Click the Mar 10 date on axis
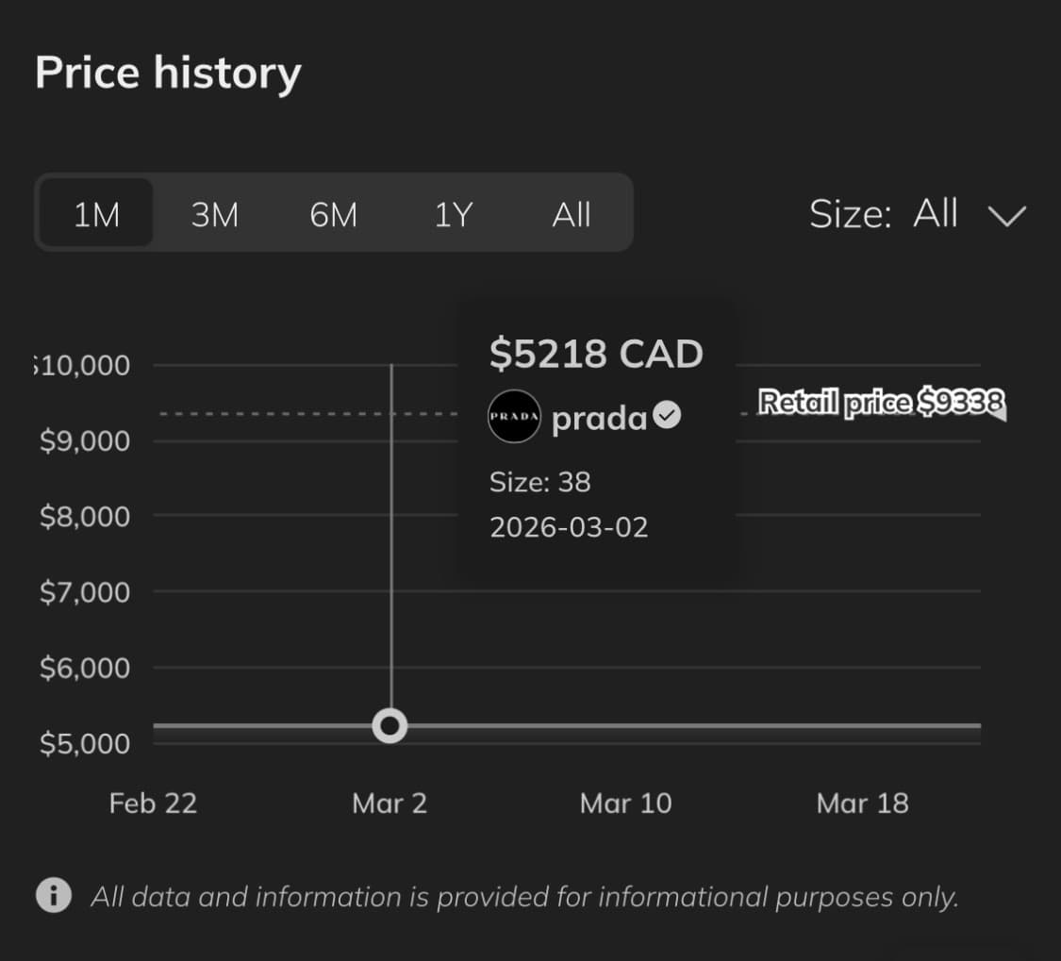 pyautogui.click(x=625, y=804)
